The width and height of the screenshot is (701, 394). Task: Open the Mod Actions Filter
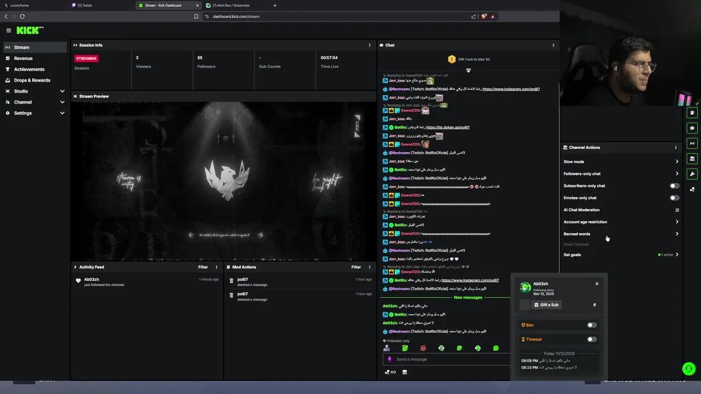click(x=356, y=267)
